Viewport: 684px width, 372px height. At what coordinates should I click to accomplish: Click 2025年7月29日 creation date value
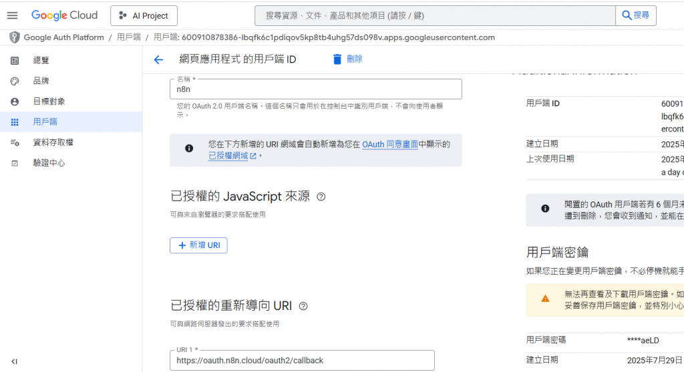655,360
